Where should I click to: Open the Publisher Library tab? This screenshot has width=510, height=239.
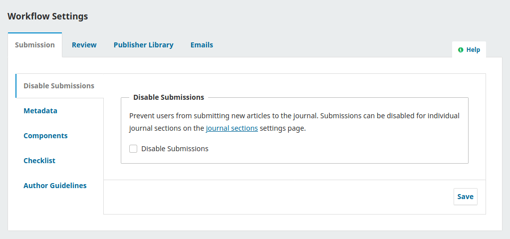(143, 45)
